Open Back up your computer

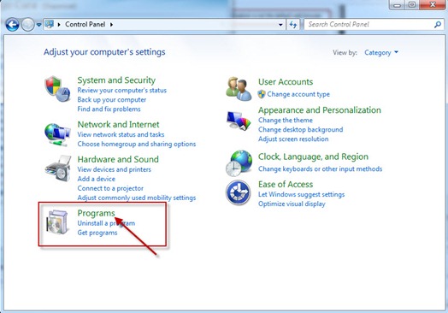[112, 100]
